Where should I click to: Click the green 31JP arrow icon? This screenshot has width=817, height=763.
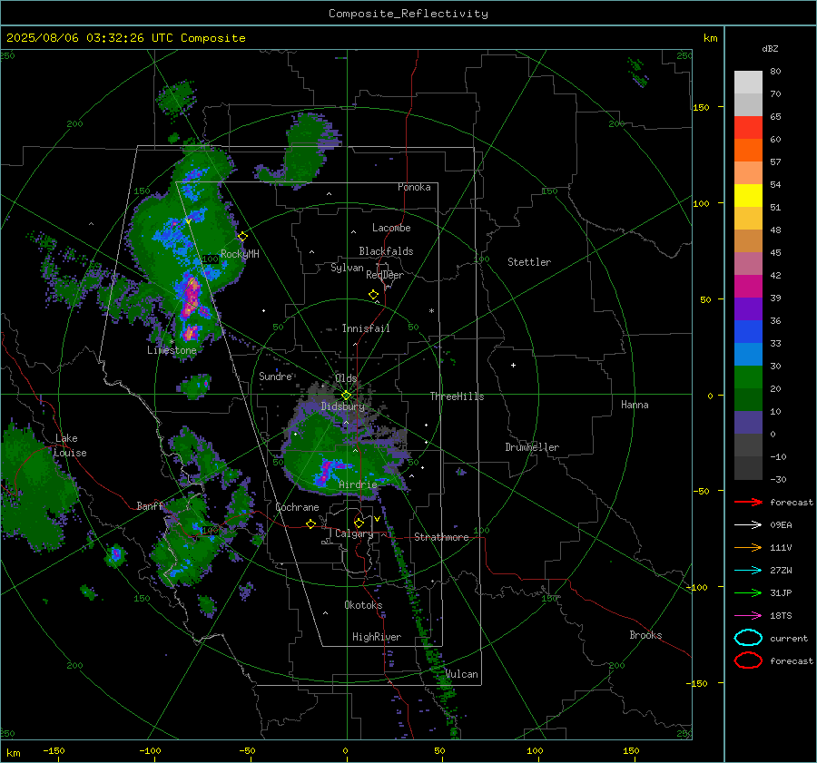click(748, 592)
